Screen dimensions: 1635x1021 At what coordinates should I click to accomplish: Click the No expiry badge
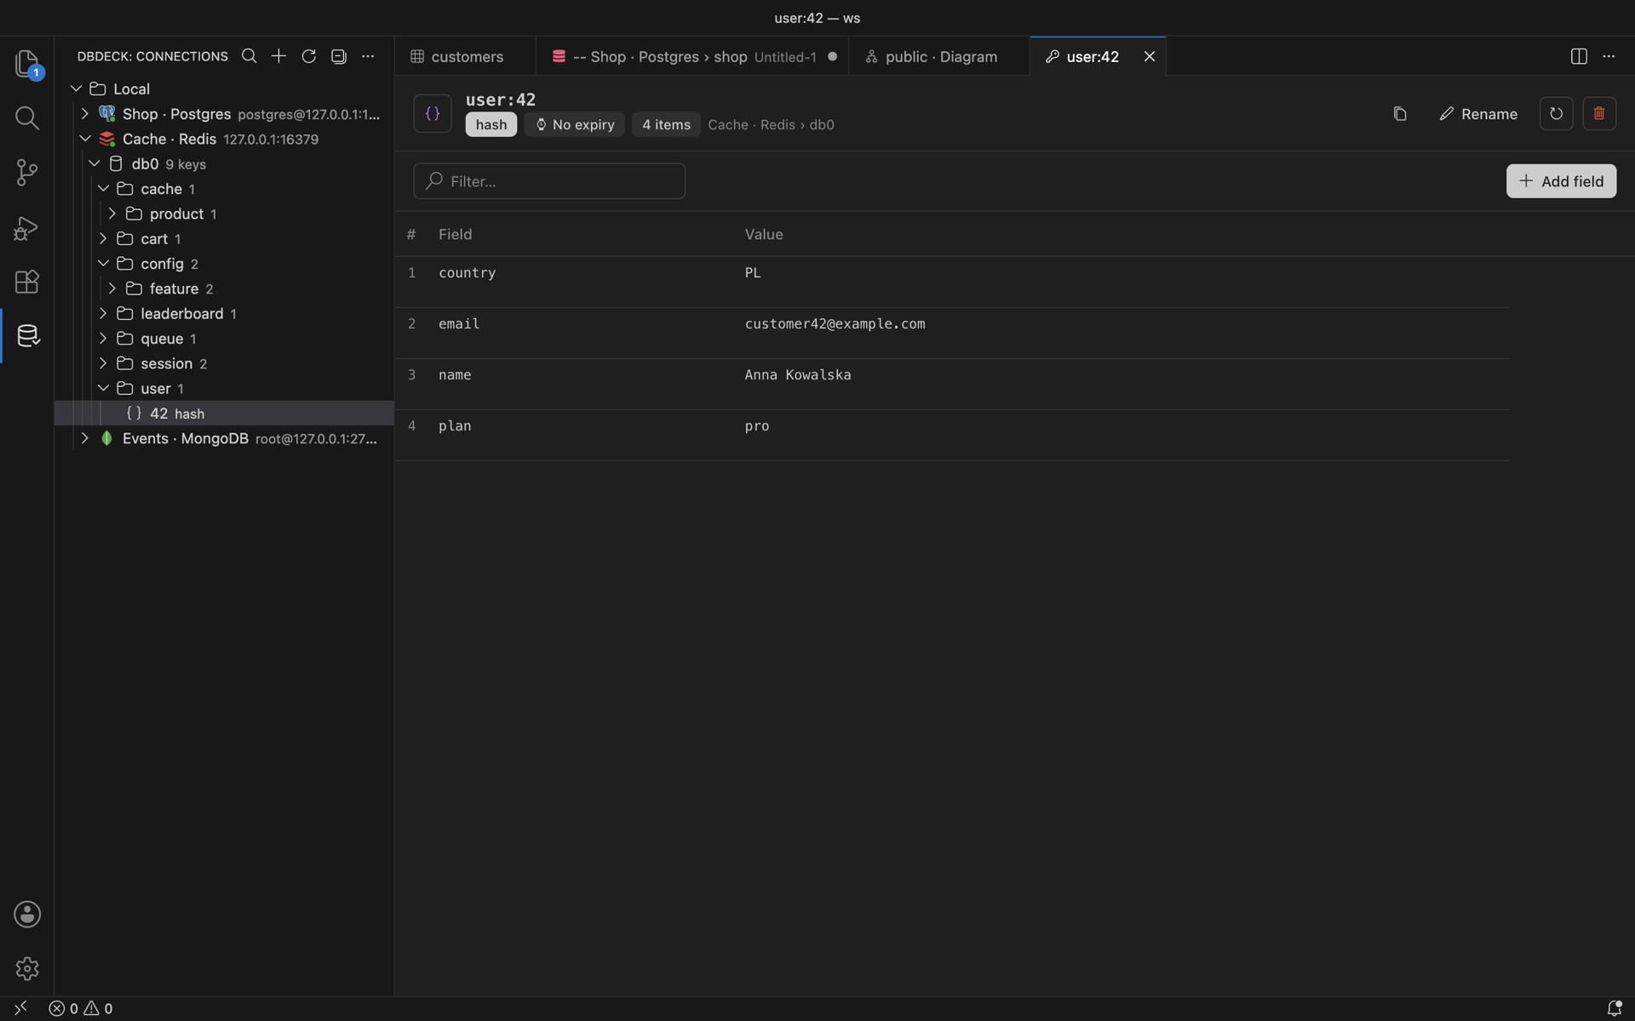click(x=575, y=124)
